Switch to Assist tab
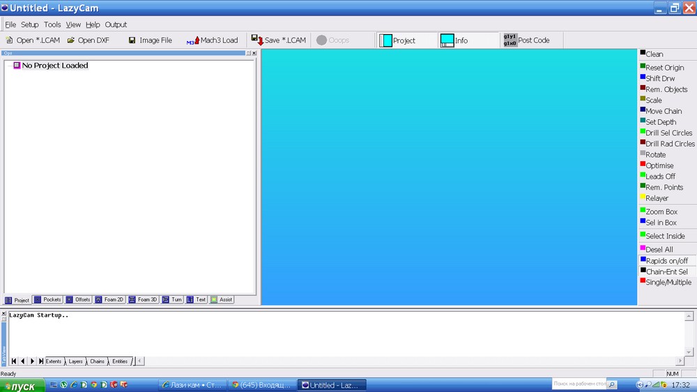The image size is (697, 392). (x=222, y=299)
